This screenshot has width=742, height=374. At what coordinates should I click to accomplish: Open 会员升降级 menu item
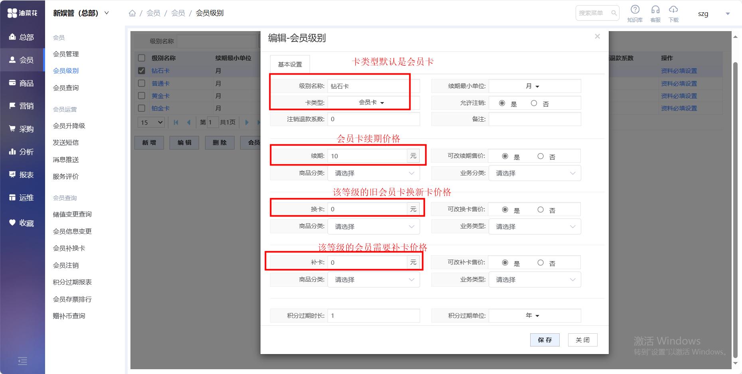(69, 126)
